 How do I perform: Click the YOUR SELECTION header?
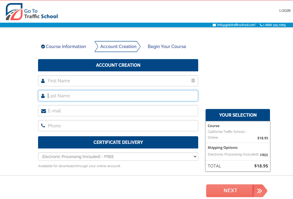[238, 115]
